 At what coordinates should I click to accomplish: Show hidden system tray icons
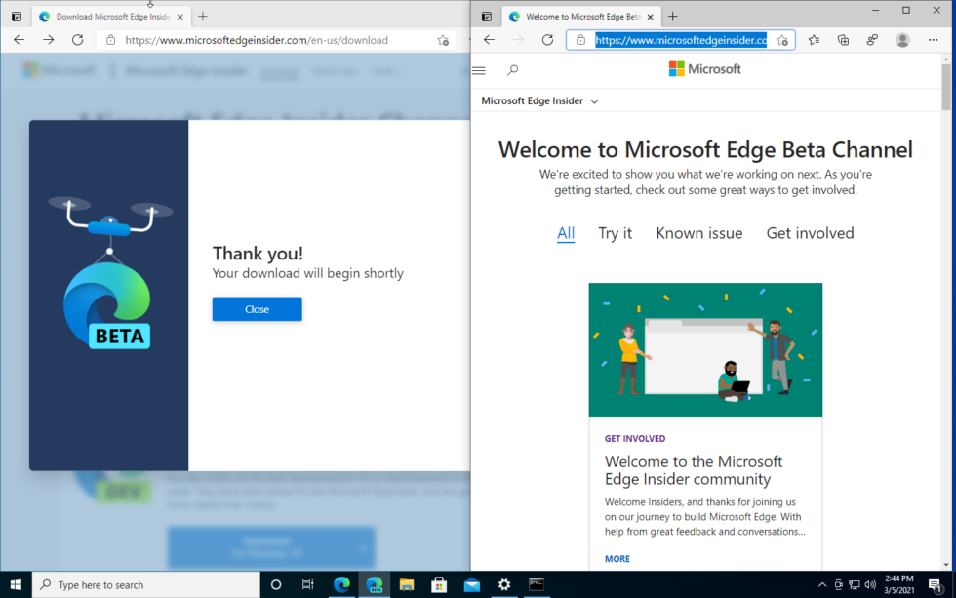(821, 585)
